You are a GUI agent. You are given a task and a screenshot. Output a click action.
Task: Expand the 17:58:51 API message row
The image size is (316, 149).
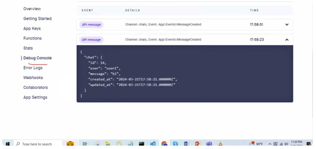tap(287, 25)
